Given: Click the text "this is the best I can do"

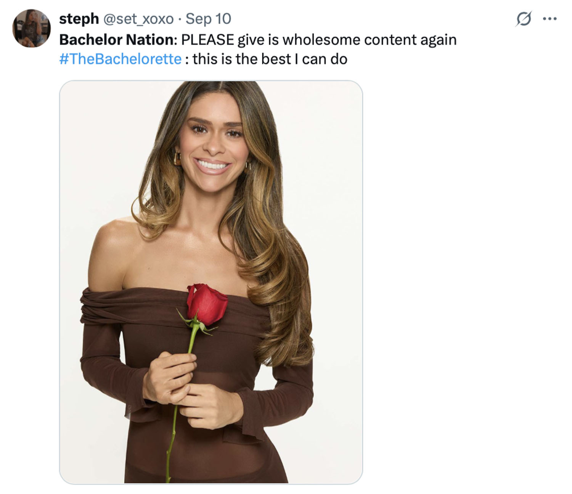Looking at the screenshot, I should [270, 59].
